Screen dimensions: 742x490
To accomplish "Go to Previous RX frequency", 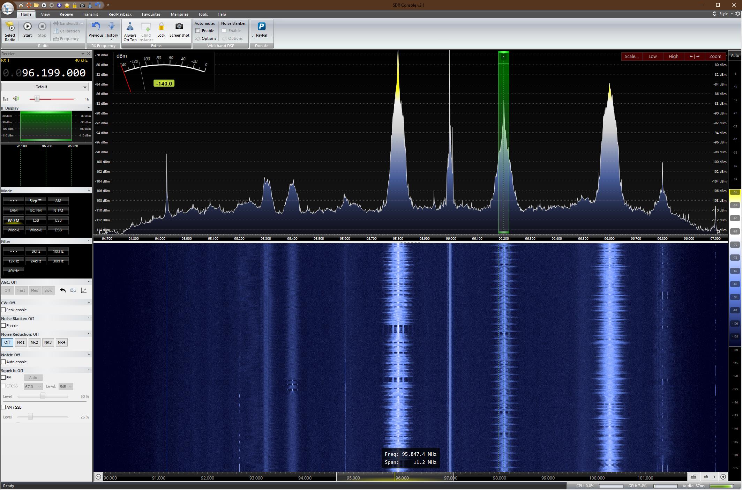I will [x=96, y=27].
